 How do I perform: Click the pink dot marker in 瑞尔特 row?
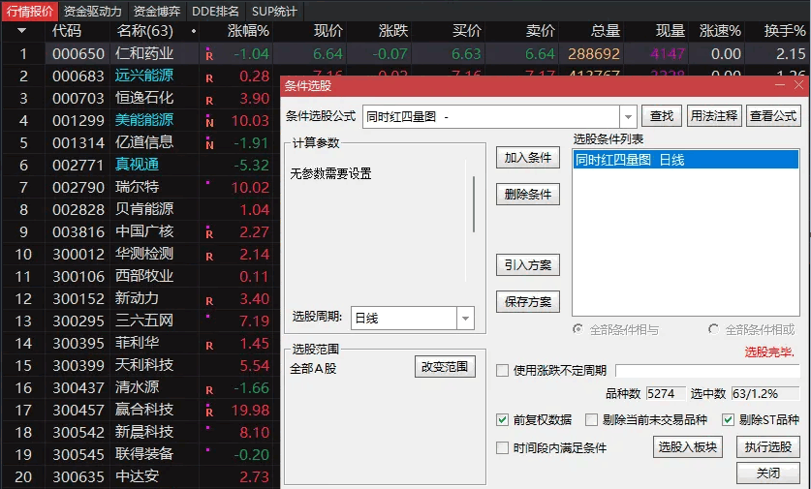pyautogui.click(x=208, y=182)
